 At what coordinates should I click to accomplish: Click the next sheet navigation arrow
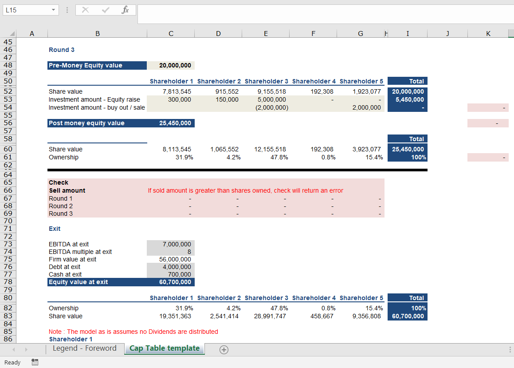(x=26, y=350)
